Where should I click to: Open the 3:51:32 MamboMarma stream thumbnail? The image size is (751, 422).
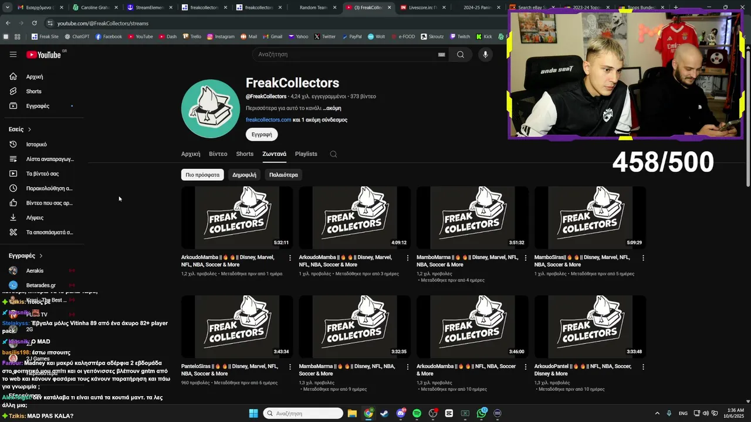472,217
